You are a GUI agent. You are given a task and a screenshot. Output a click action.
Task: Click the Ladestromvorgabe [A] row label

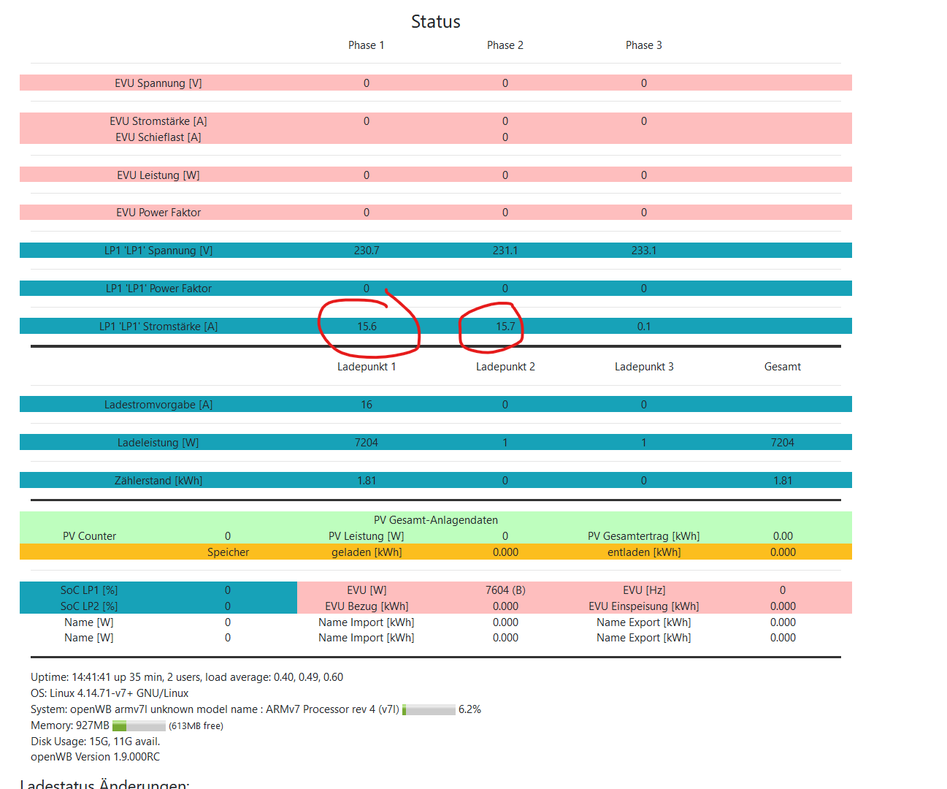[x=158, y=405]
